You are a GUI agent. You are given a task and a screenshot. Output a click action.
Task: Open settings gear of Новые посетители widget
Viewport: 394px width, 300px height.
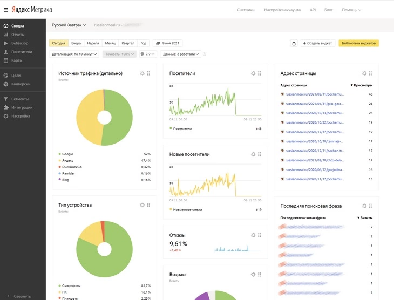(253, 154)
